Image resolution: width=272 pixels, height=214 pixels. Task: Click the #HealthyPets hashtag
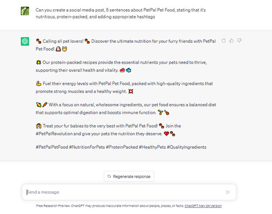[152, 147]
